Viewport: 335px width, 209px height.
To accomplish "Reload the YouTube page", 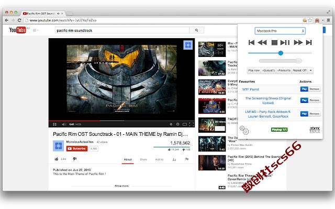I will coord(19,20).
